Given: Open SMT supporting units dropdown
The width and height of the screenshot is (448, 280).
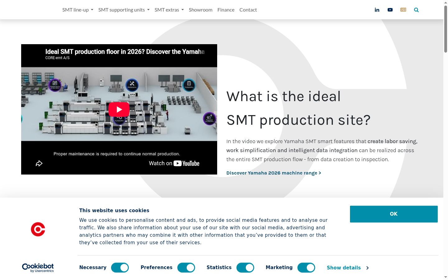Looking at the screenshot, I should click(124, 10).
